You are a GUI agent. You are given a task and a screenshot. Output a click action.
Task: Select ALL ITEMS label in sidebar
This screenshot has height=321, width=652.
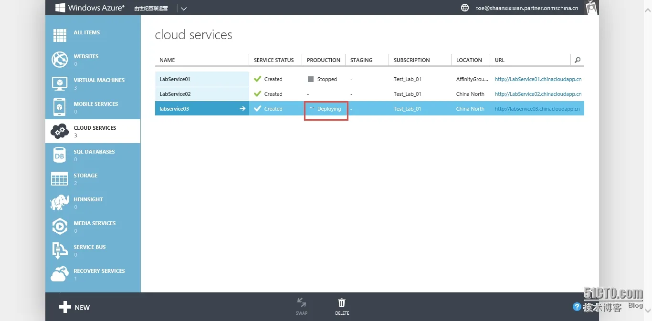tap(87, 32)
